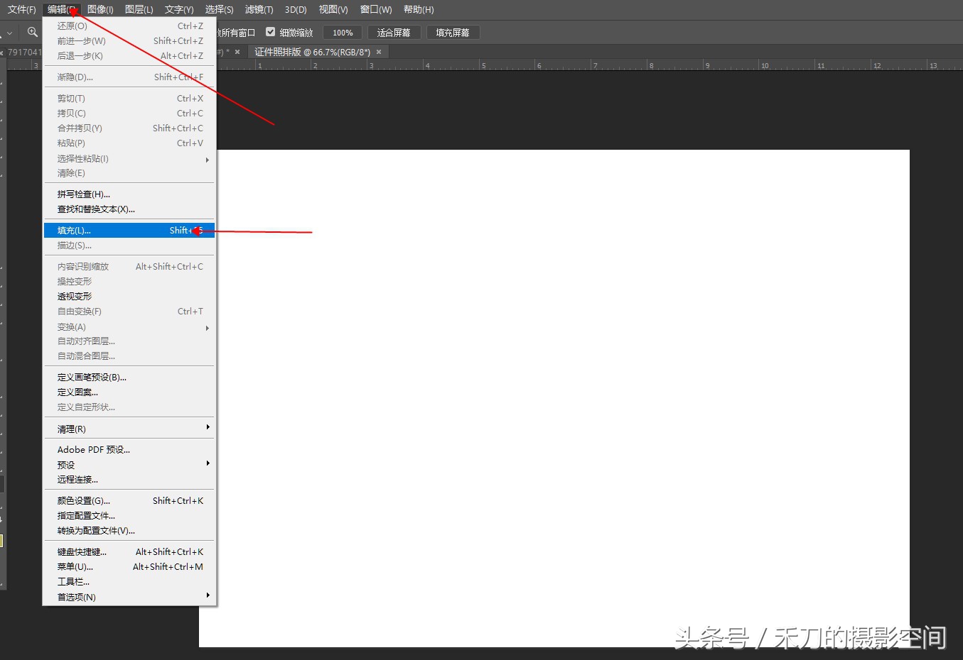Viewport: 963px width, 660px height.
Task: Choose 剪切(T) from the Edit menu
Action: pos(129,99)
